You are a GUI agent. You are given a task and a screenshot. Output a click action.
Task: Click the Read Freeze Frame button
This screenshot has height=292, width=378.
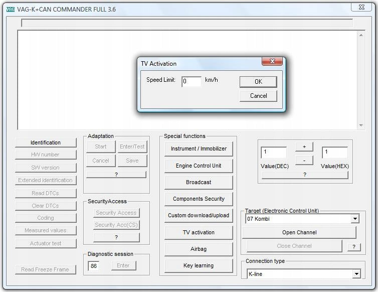pos(46,269)
